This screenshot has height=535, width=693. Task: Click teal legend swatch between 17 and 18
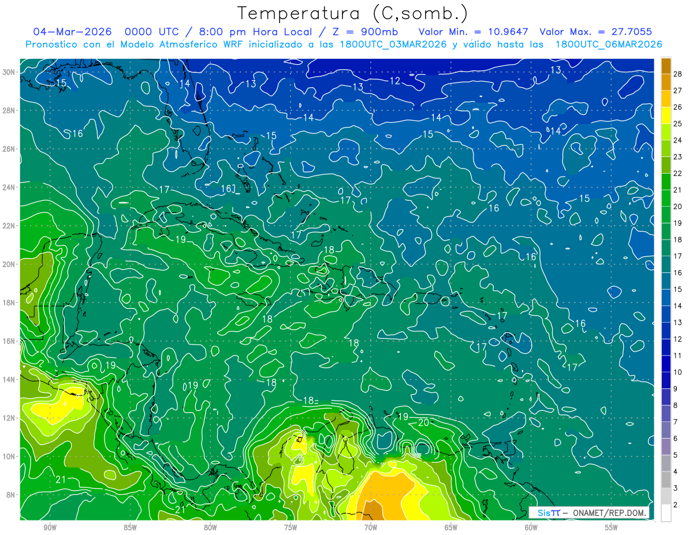click(666, 248)
